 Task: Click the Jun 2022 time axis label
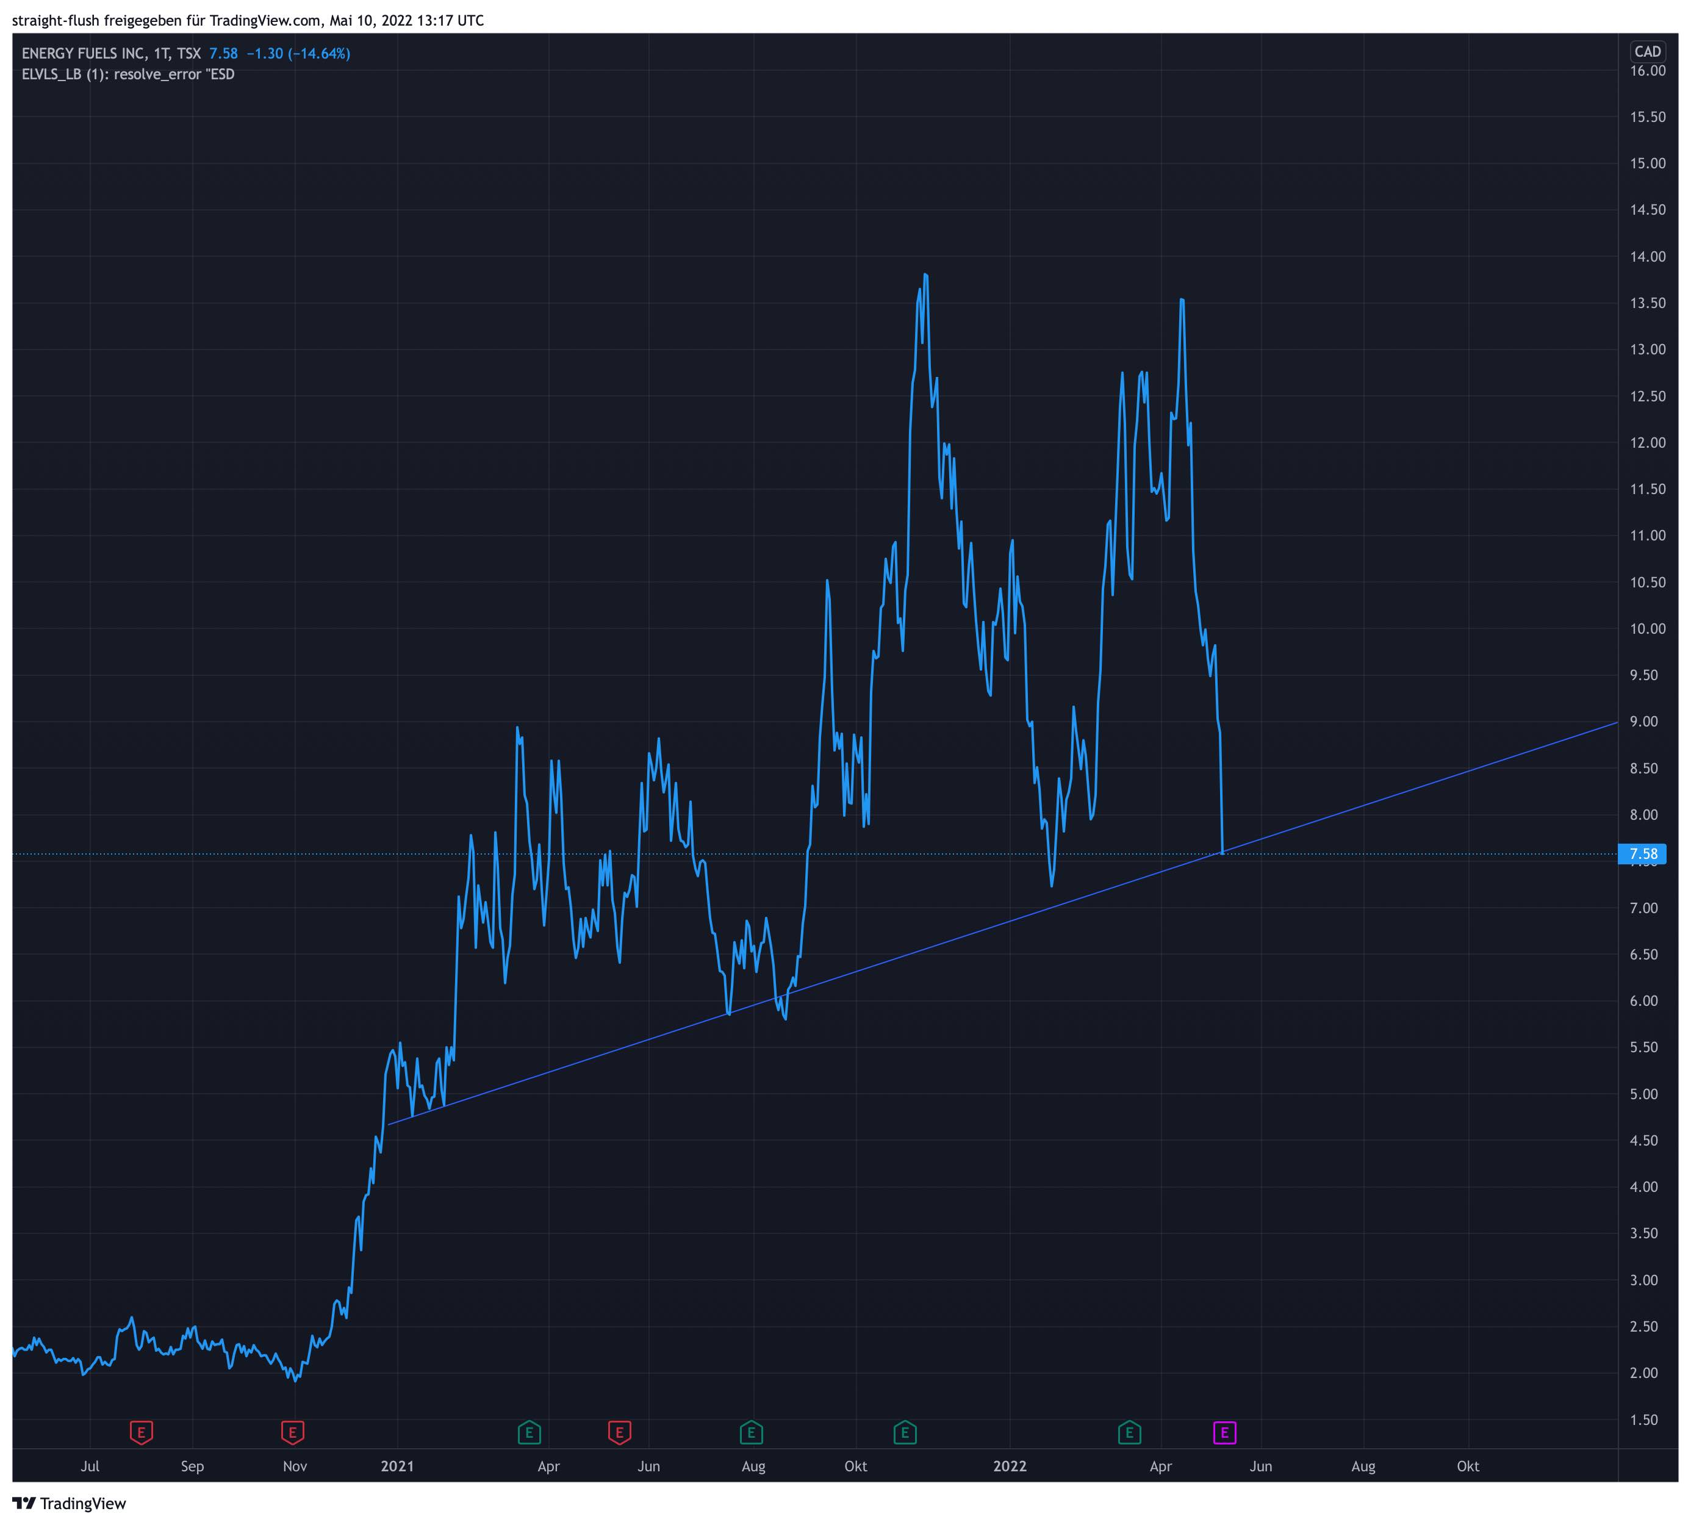[1260, 1466]
